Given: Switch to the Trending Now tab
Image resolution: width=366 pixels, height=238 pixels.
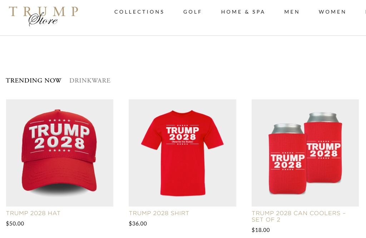Looking at the screenshot, I should pyautogui.click(x=34, y=80).
